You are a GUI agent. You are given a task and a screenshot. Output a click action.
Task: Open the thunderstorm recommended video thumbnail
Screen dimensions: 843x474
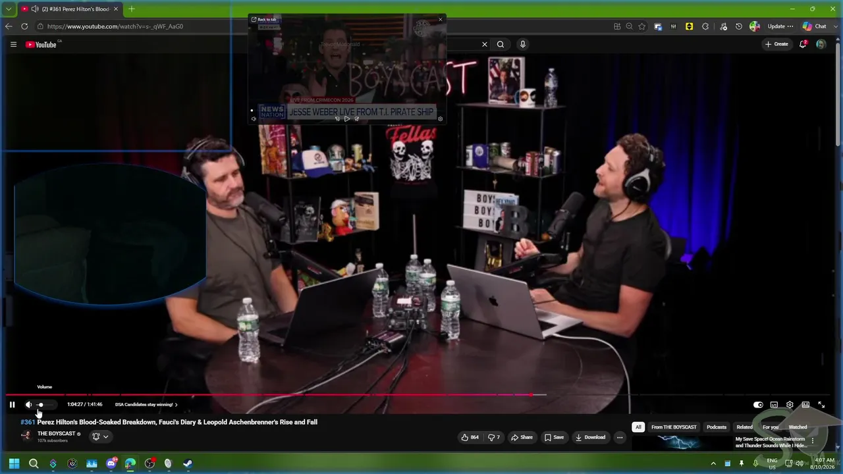click(682, 442)
